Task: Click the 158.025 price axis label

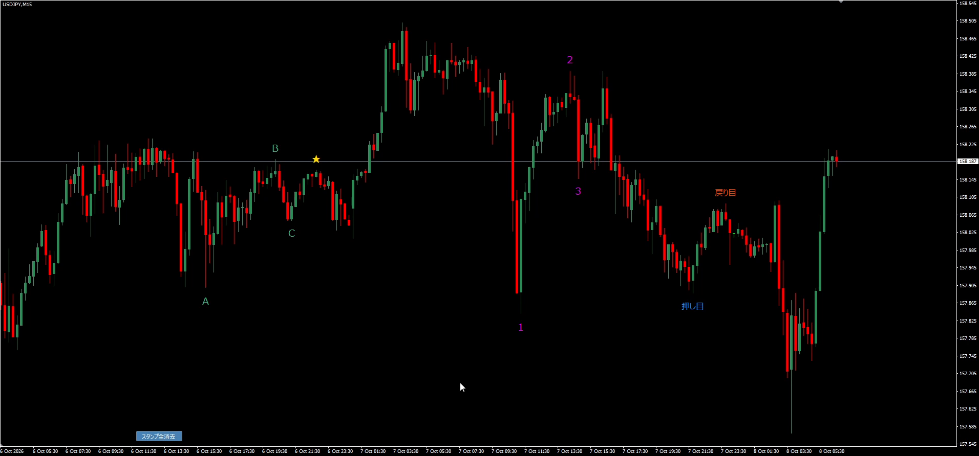Action: pos(968,233)
